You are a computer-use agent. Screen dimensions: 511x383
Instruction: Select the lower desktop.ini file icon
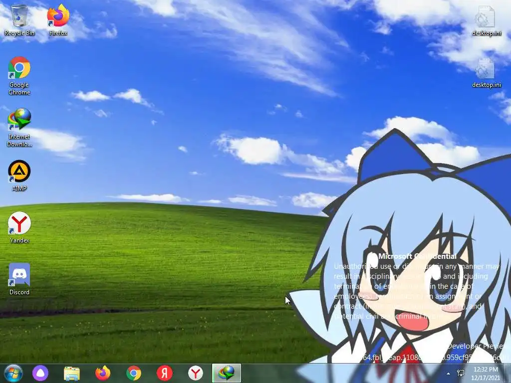486,73
